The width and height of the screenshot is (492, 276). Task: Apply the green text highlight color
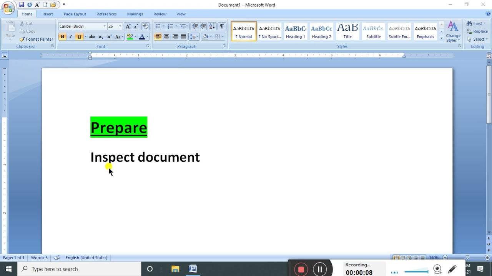(130, 37)
